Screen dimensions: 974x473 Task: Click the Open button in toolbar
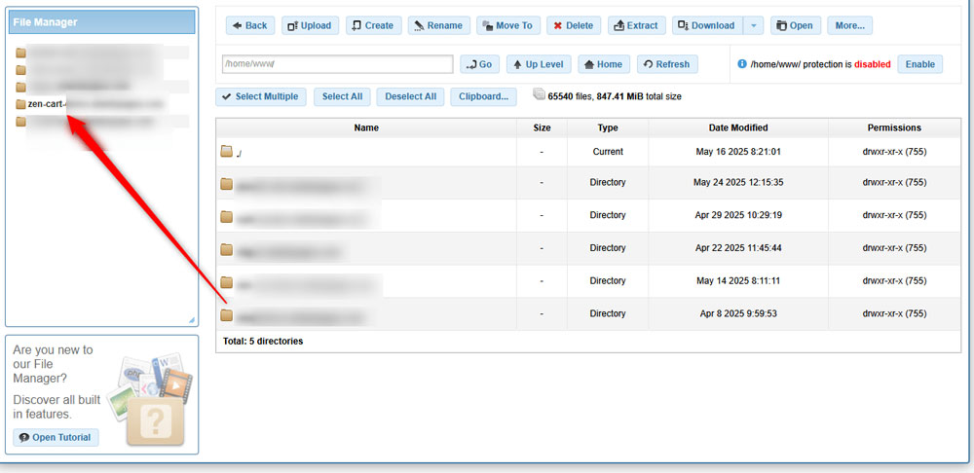(x=796, y=25)
